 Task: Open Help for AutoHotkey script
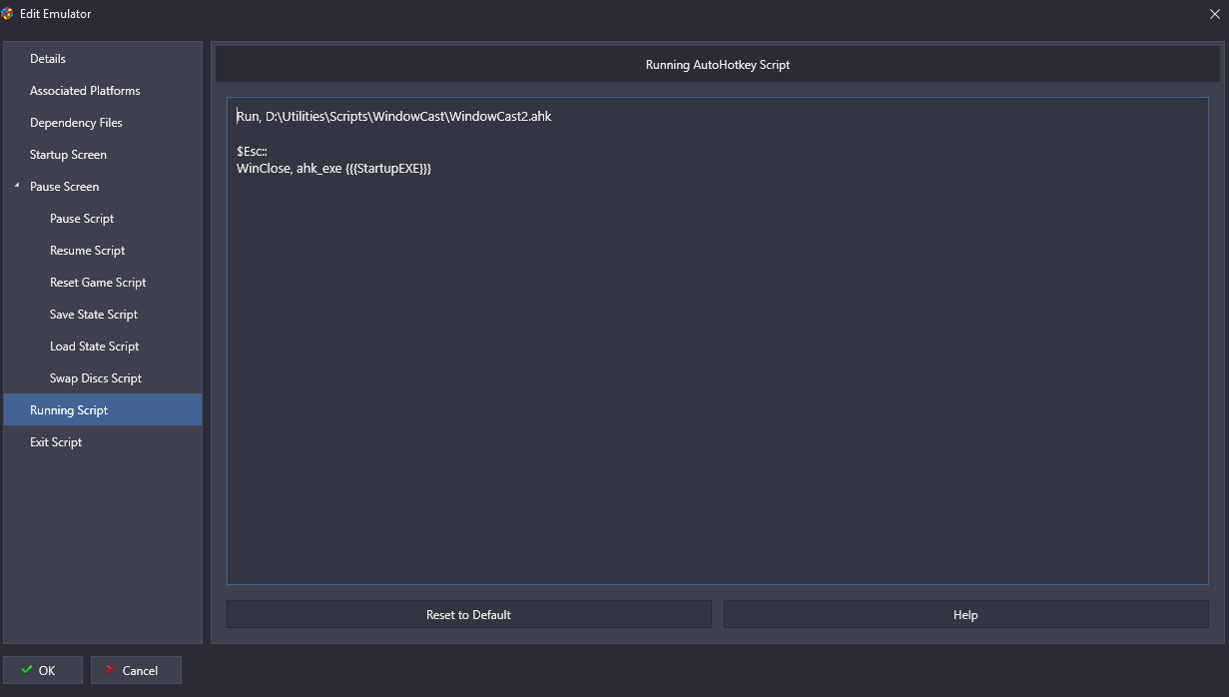[x=965, y=614]
